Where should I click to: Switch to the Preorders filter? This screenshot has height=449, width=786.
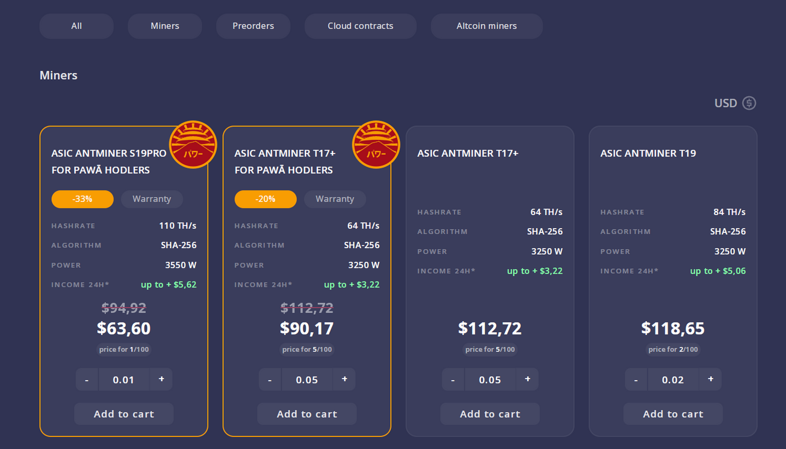pyautogui.click(x=253, y=26)
